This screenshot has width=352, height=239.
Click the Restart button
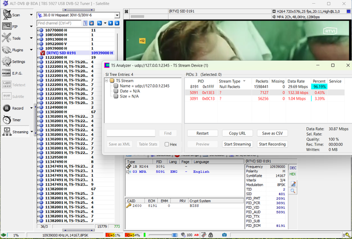pyautogui.click(x=202, y=133)
